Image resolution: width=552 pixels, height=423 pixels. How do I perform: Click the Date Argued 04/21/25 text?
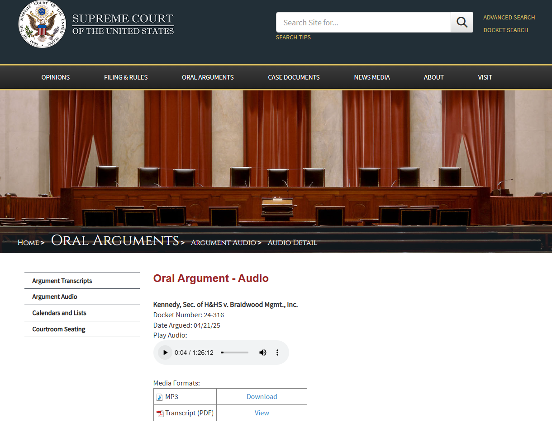pos(187,325)
